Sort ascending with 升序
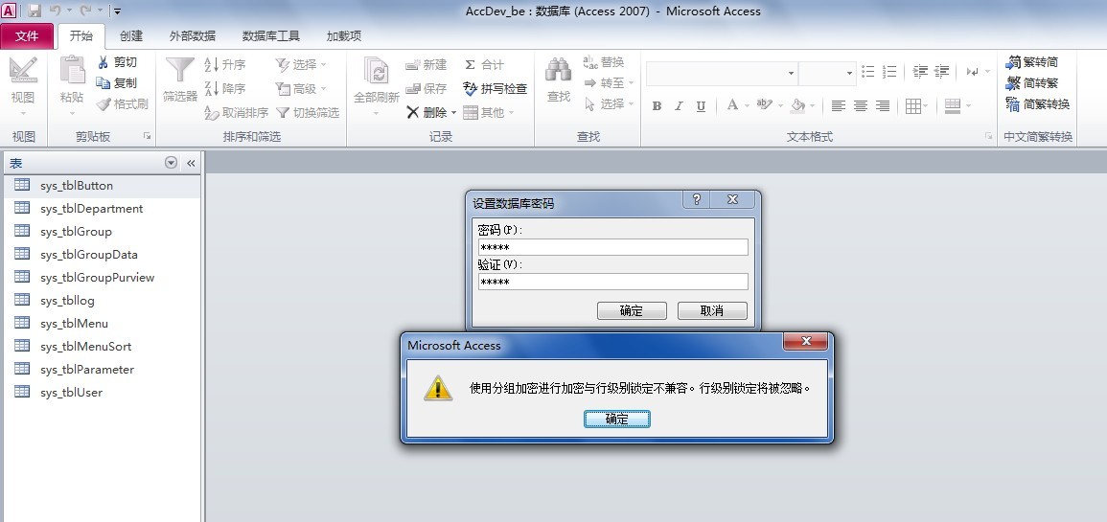 point(225,65)
